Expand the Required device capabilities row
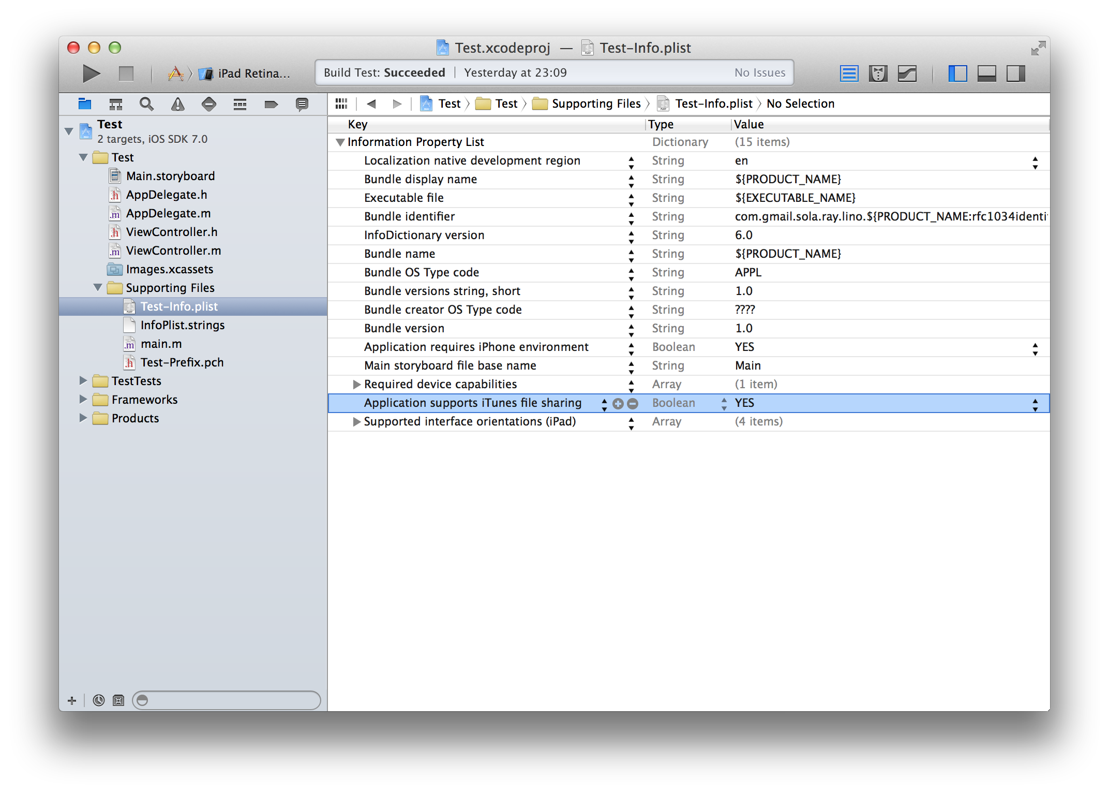 356,384
